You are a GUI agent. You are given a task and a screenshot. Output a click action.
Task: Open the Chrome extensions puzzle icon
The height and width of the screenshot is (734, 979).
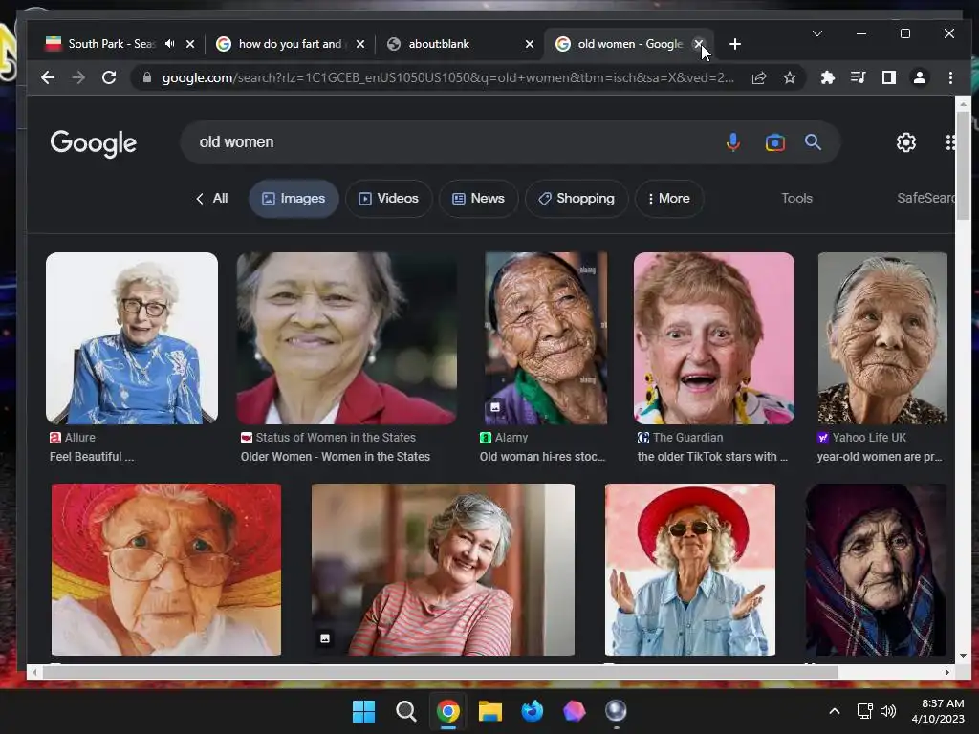coord(827,77)
